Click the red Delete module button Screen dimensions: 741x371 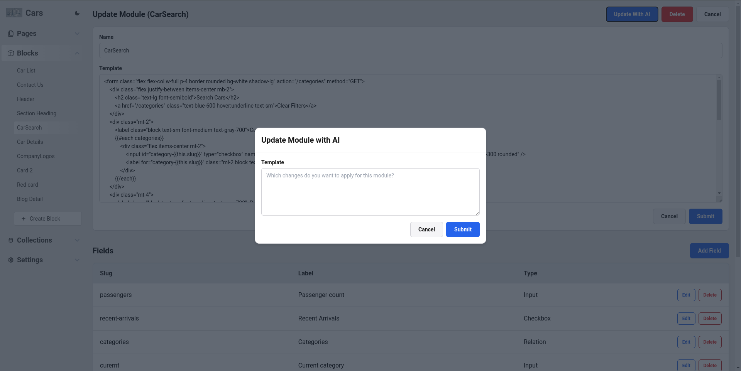click(677, 14)
